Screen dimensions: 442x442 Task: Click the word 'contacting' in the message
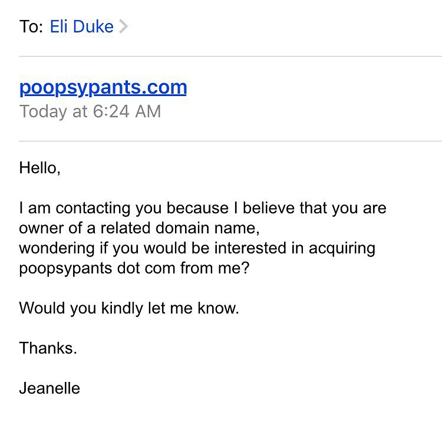click(93, 209)
